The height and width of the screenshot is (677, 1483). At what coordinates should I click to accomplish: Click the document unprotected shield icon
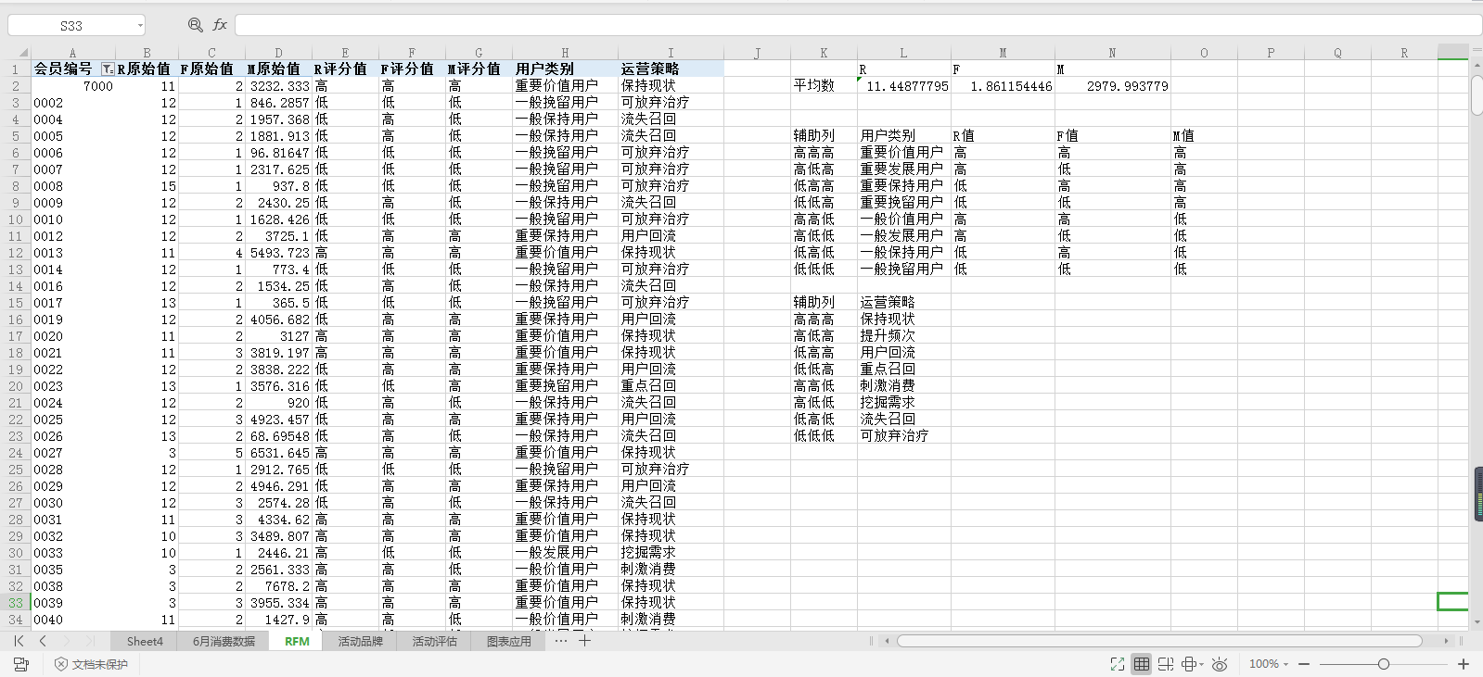tap(61, 664)
